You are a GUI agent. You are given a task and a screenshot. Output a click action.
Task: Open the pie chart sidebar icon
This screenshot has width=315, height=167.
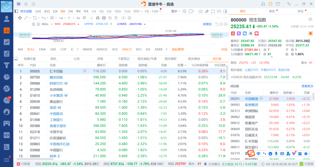[x=7, y=77]
